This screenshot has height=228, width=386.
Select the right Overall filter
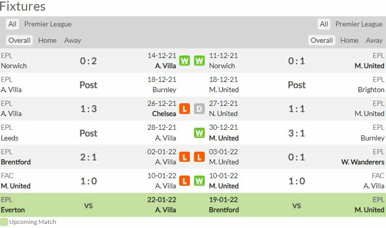click(322, 40)
